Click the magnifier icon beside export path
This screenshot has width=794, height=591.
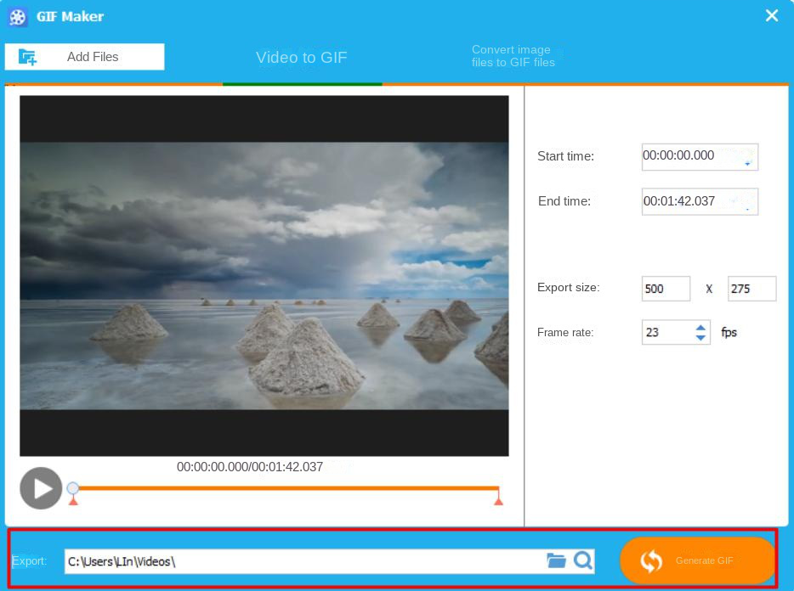[583, 560]
